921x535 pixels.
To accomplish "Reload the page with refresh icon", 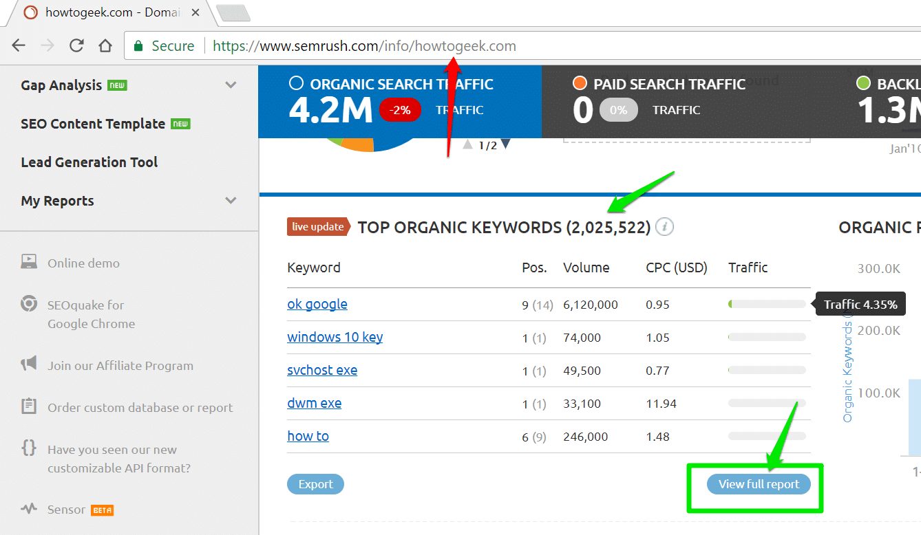I will (x=76, y=46).
